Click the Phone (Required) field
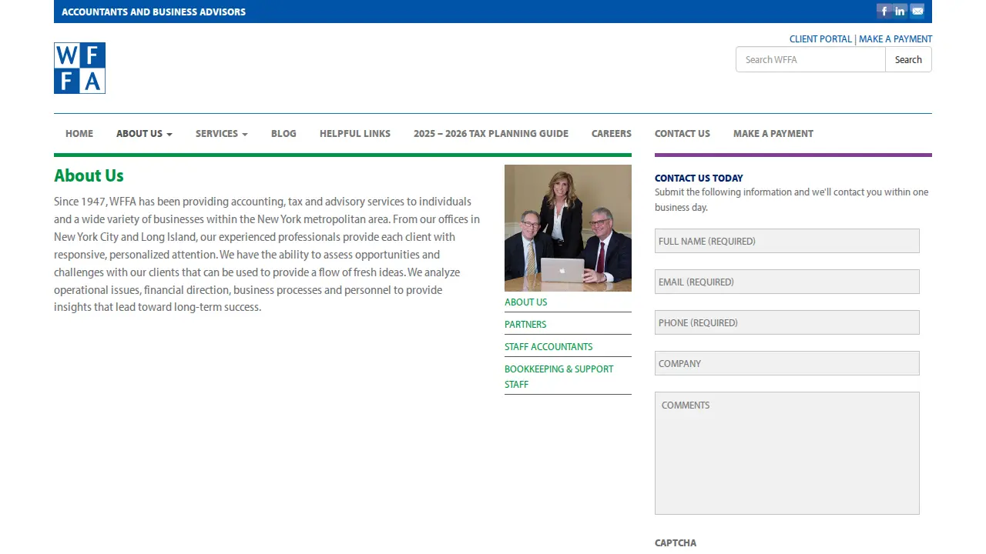 click(787, 322)
